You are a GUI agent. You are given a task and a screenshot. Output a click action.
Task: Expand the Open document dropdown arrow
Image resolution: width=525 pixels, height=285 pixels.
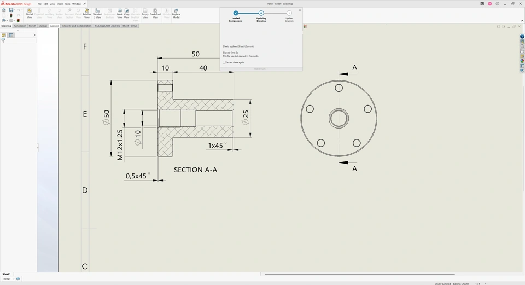7,20
